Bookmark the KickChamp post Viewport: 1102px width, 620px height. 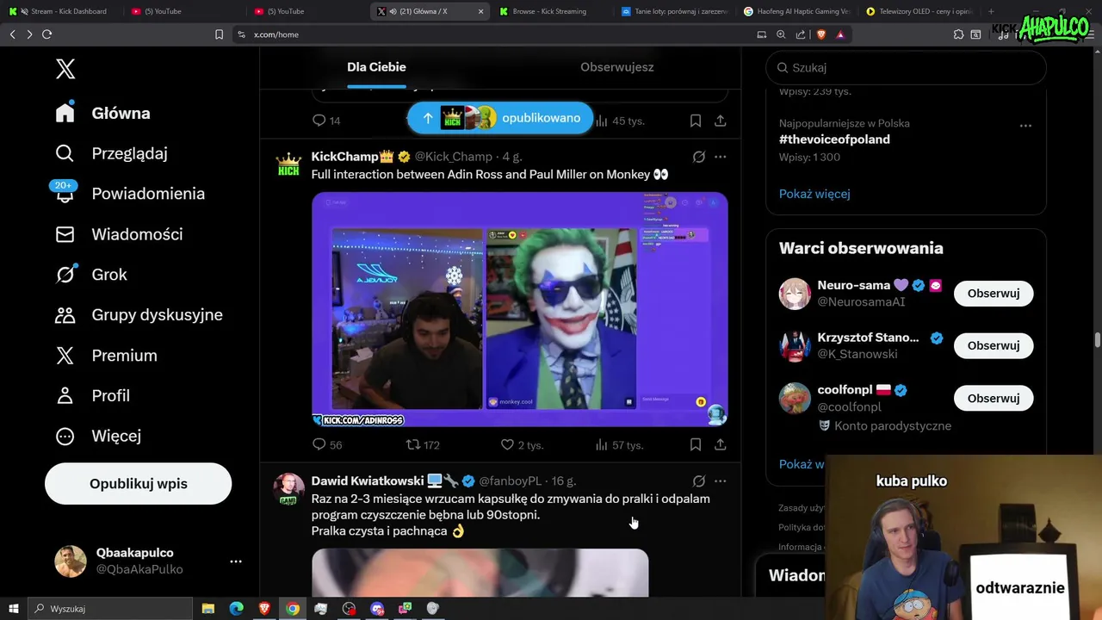coord(696,445)
